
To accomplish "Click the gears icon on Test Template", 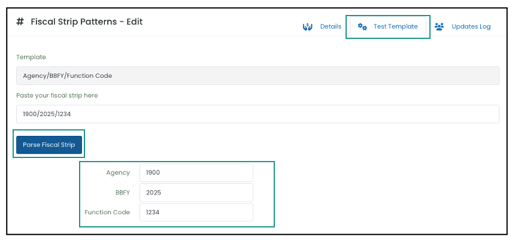I will [x=362, y=26].
